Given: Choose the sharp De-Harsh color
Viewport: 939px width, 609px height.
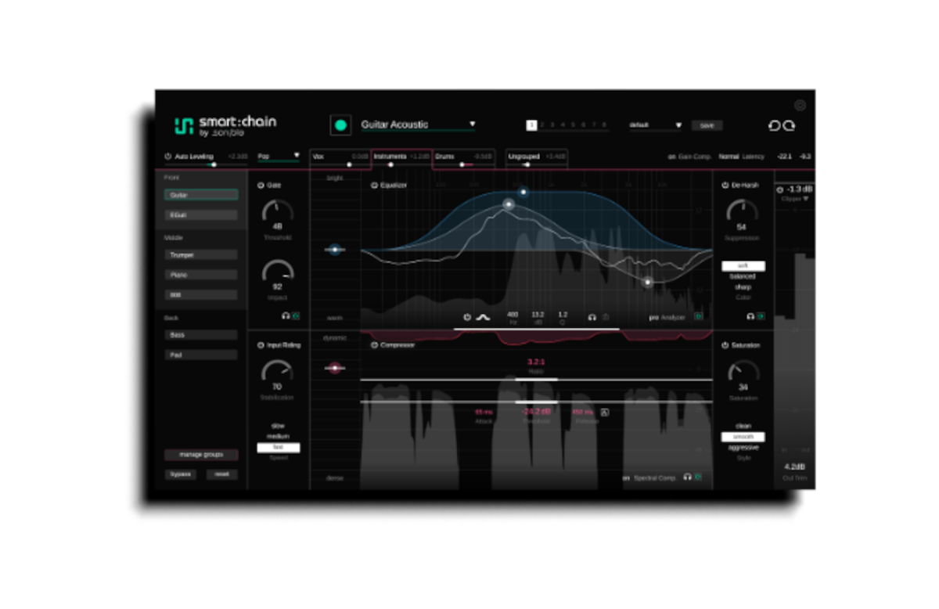Looking at the screenshot, I should [743, 287].
